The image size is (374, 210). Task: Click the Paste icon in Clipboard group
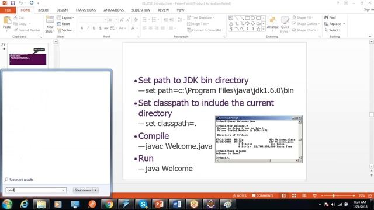[x=6, y=20]
